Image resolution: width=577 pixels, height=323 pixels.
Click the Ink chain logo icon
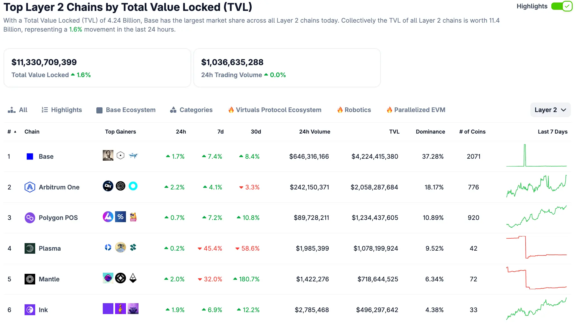(x=30, y=310)
